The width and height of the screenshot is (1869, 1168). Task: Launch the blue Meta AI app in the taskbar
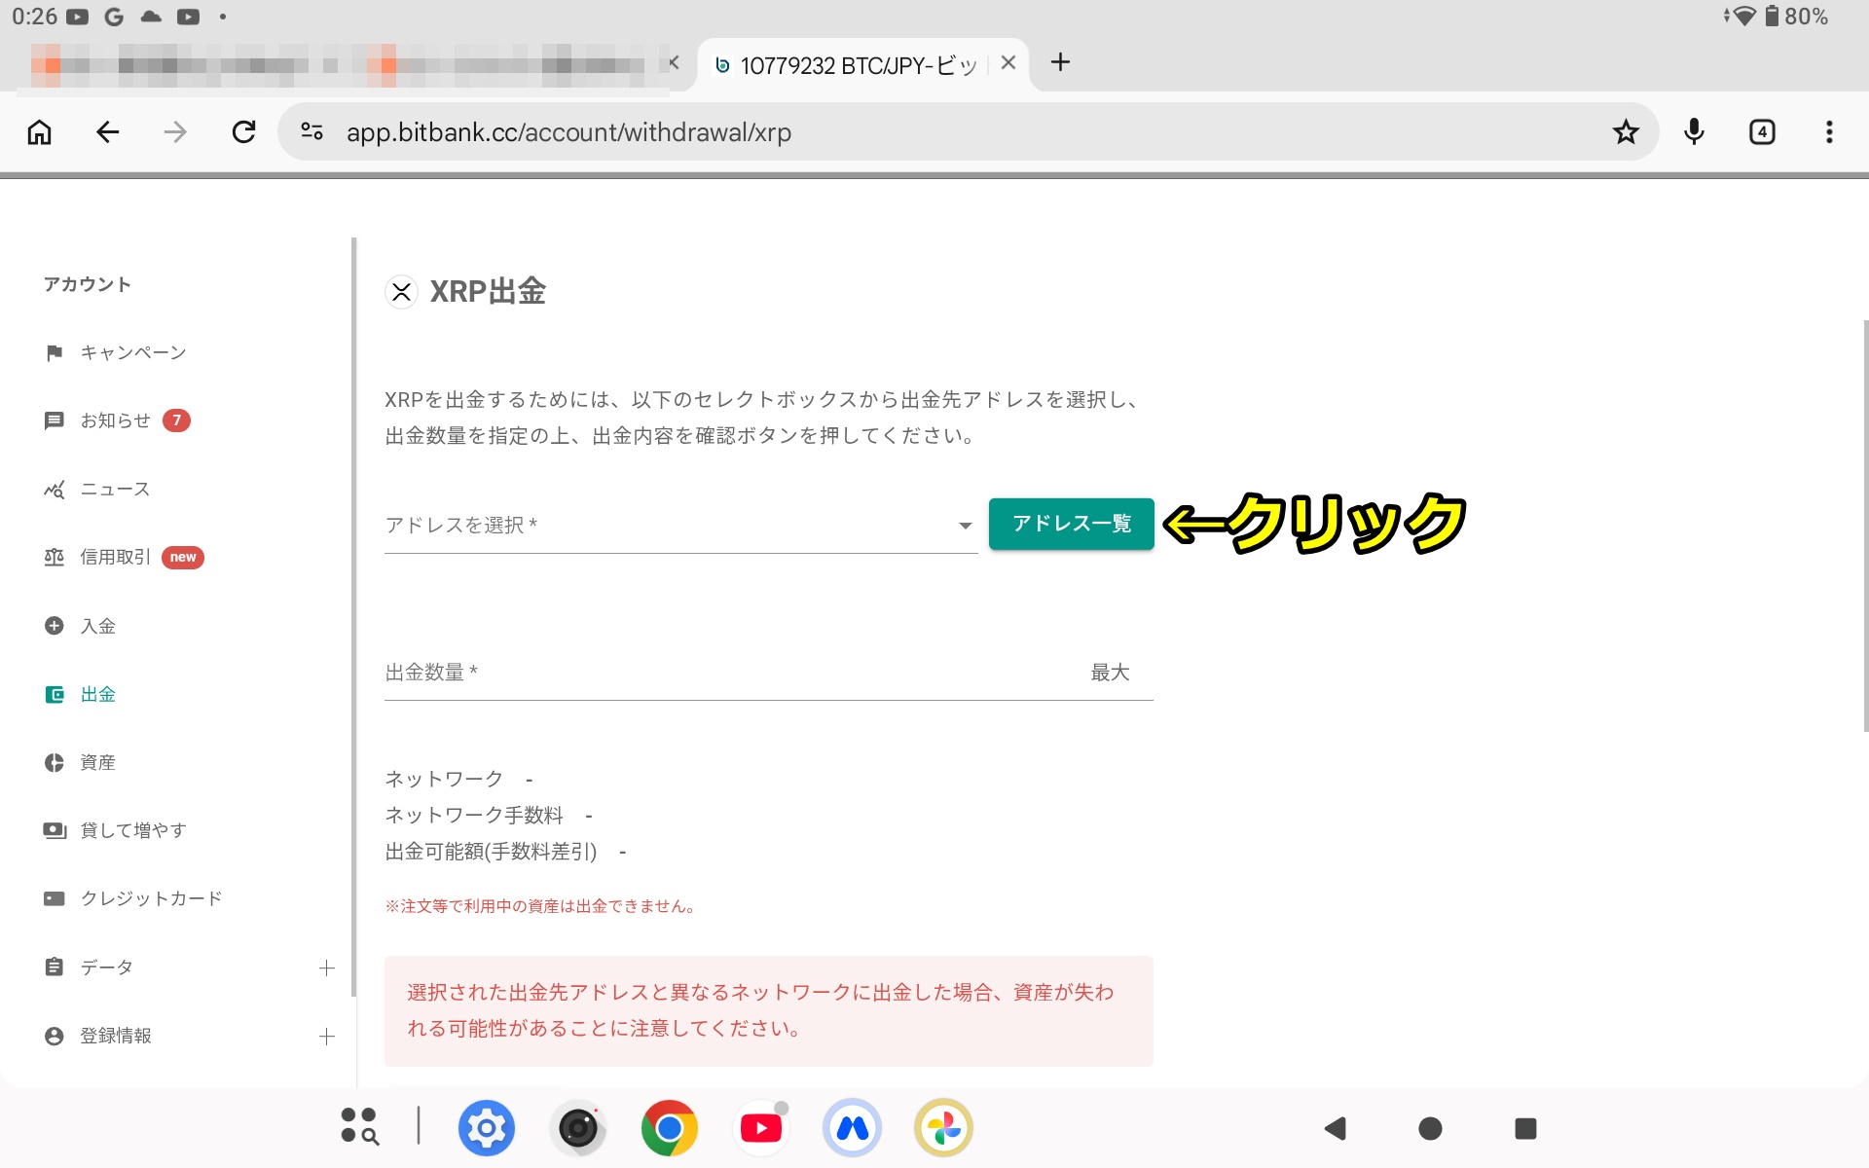click(853, 1128)
